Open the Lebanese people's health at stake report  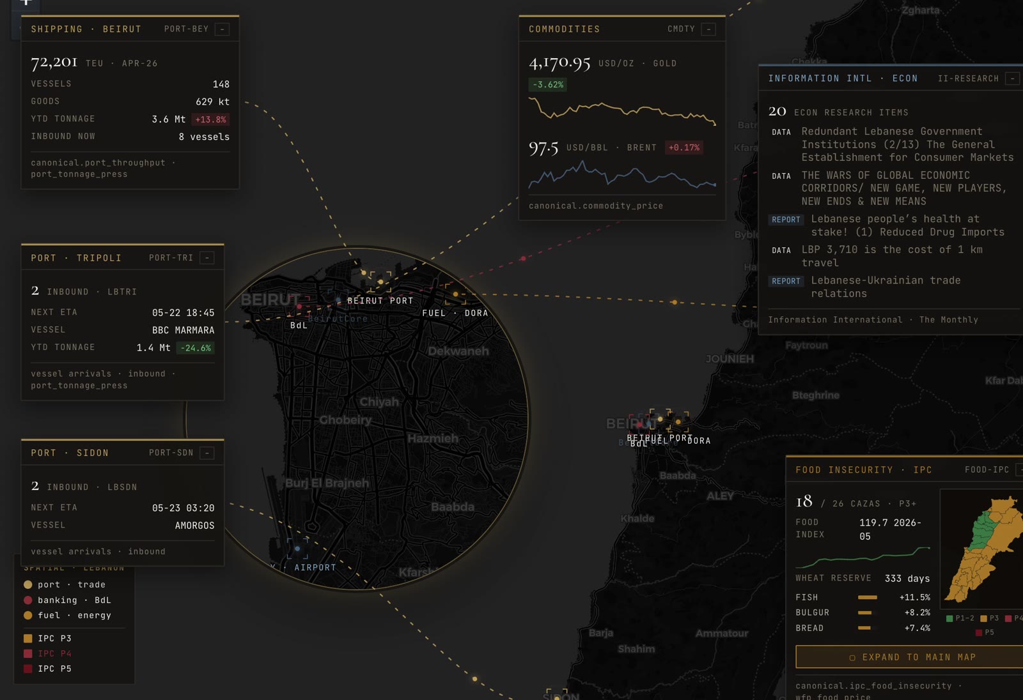(x=893, y=225)
